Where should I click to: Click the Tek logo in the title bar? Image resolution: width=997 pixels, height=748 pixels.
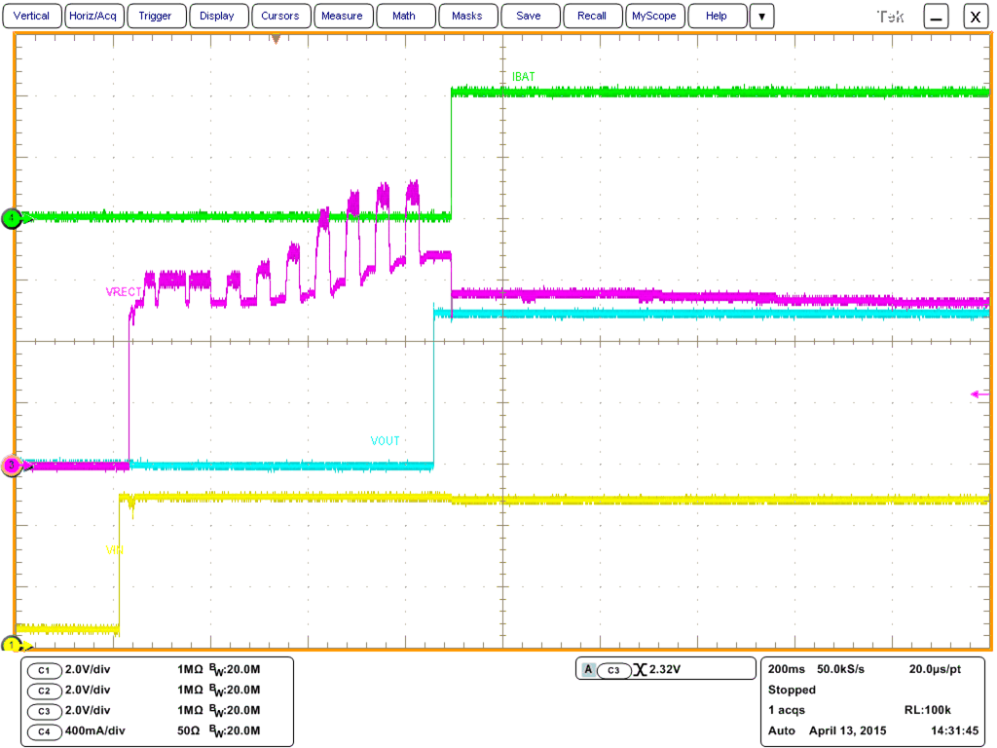point(892,16)
